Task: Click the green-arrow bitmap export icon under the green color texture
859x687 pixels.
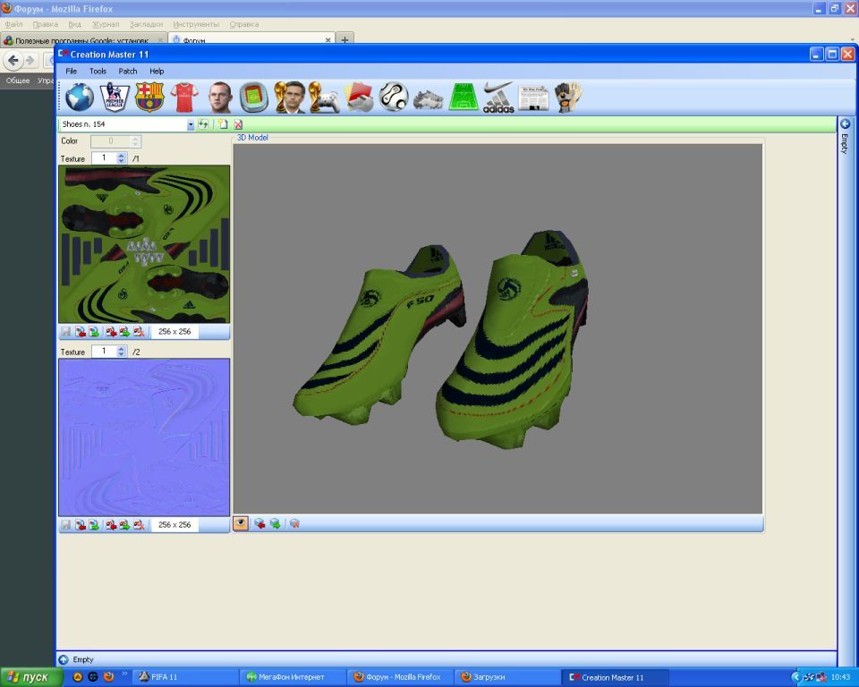Action: (94, 332)
